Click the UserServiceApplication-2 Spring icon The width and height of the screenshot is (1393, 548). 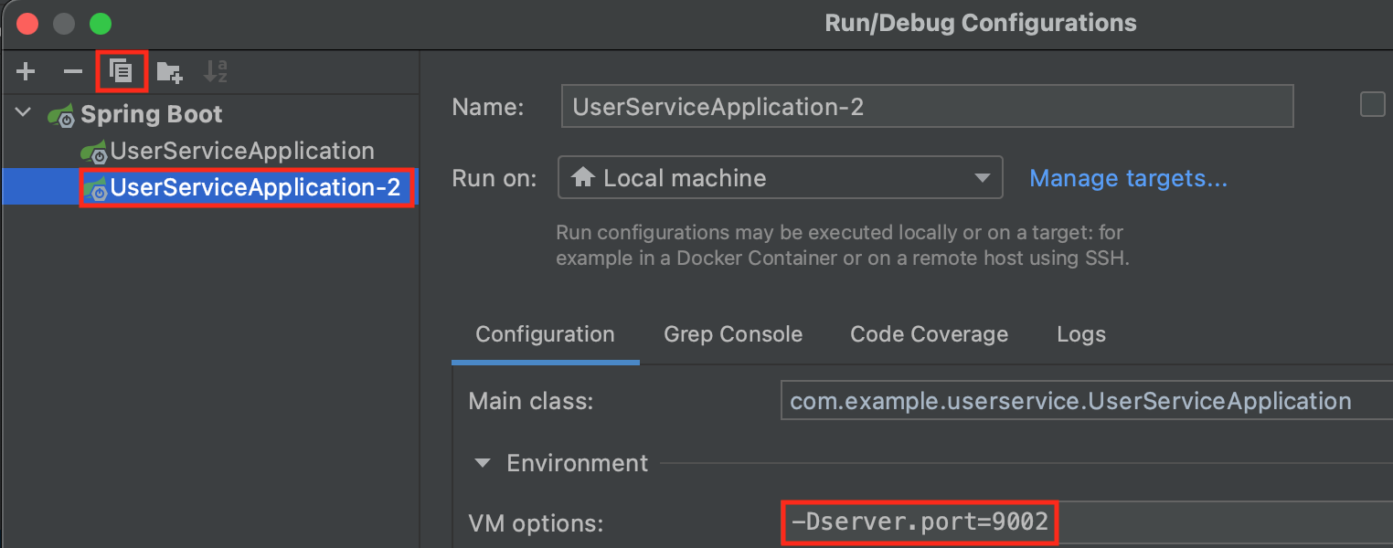click(x=95, y=188)
